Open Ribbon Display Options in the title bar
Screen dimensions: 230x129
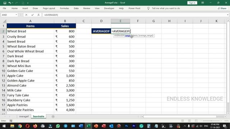click(203, 3)
